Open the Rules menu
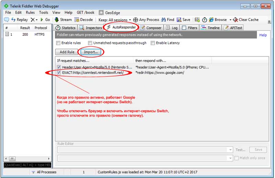 30,12
